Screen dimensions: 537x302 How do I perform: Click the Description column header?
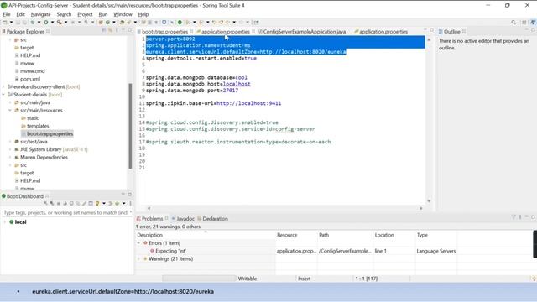click(x=149, y=235)
